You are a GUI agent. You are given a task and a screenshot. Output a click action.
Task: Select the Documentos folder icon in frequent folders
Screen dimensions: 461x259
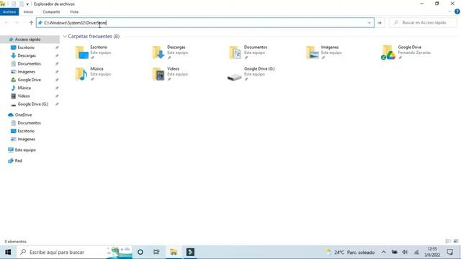tap(236, 53)
